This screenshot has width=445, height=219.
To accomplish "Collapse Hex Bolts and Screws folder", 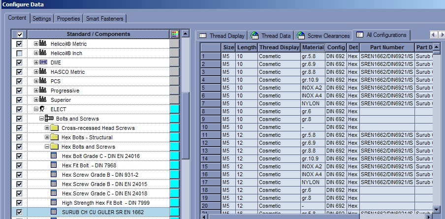I will pos(47,147).
